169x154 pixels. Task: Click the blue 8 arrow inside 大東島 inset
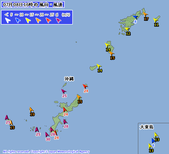click(x=153, y=140)
